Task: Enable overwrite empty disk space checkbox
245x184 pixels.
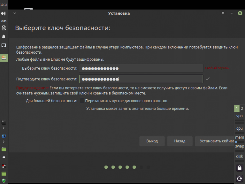Action: (82, 101)
